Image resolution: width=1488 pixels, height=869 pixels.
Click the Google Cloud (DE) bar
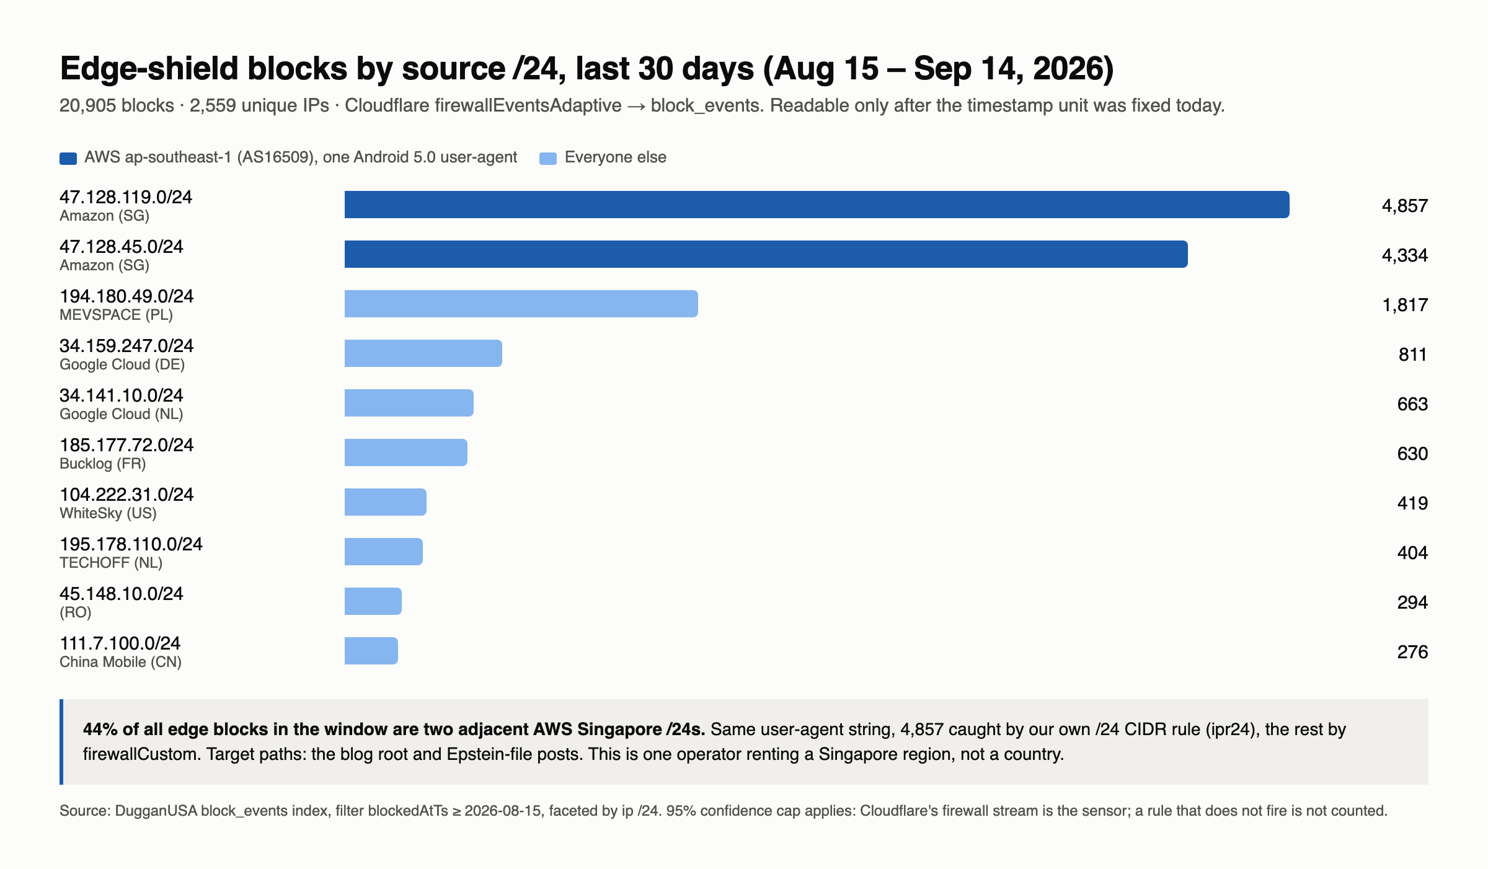(423, 353)
